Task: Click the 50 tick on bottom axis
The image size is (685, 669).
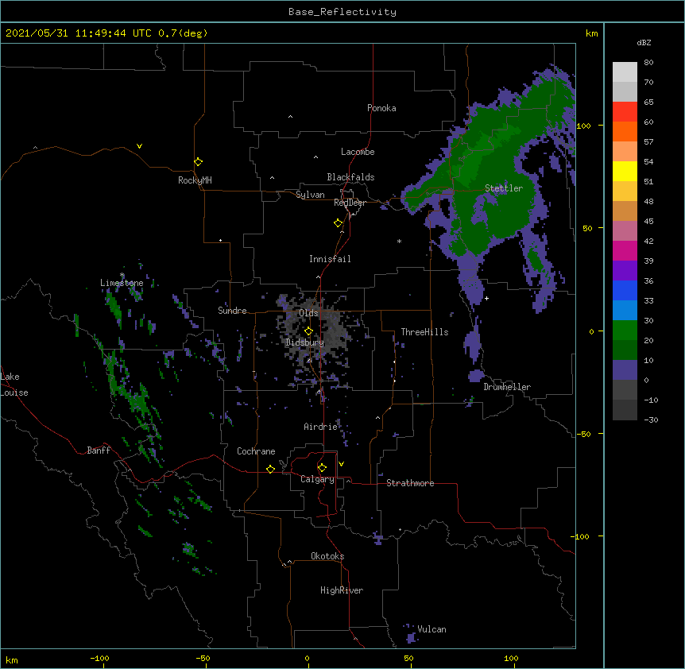Action: click(408, 658)
